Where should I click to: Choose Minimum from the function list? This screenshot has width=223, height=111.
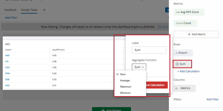pyautogui.click(x=125, y=93)
